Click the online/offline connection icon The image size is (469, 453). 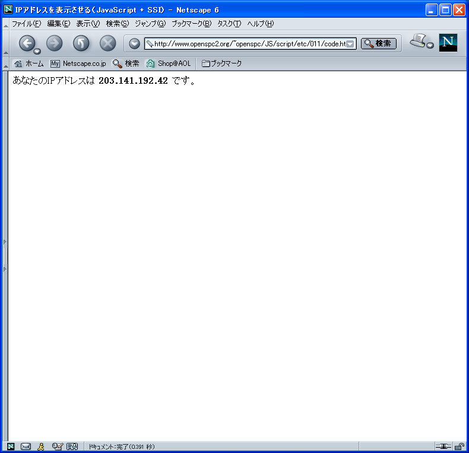[x=443, y=446]
